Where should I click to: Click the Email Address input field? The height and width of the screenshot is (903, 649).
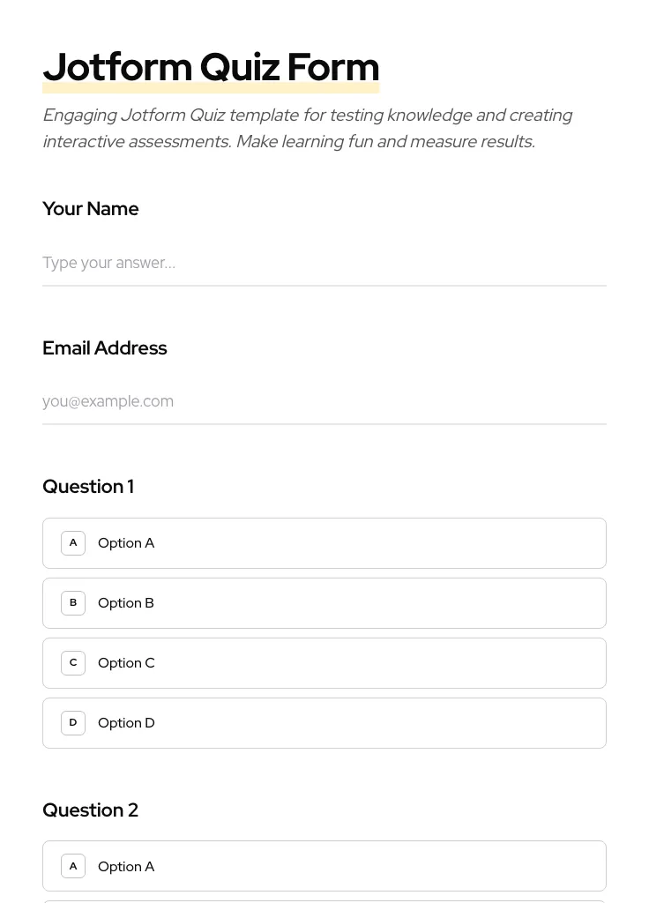pos(324,401)
